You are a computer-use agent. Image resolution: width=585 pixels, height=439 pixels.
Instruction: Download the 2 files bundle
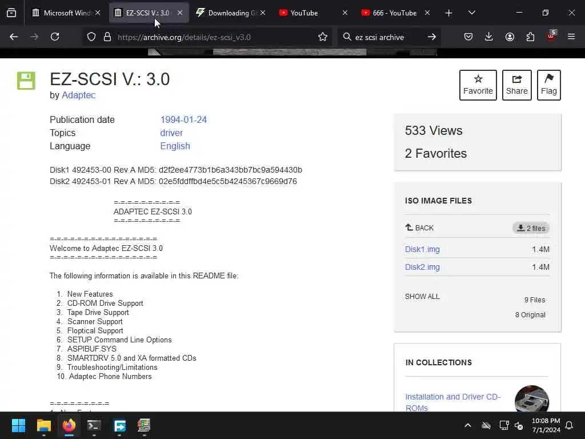(531, 228)
